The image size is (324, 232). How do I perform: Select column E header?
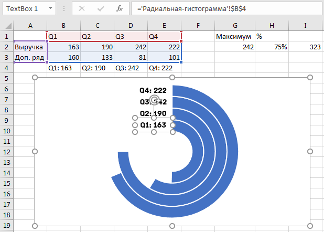click(x=164, y=26)
